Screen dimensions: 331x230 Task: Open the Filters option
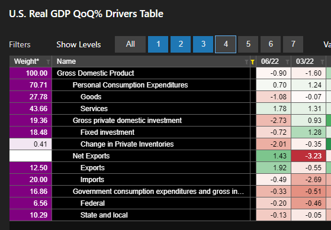(x=20, y=45)
